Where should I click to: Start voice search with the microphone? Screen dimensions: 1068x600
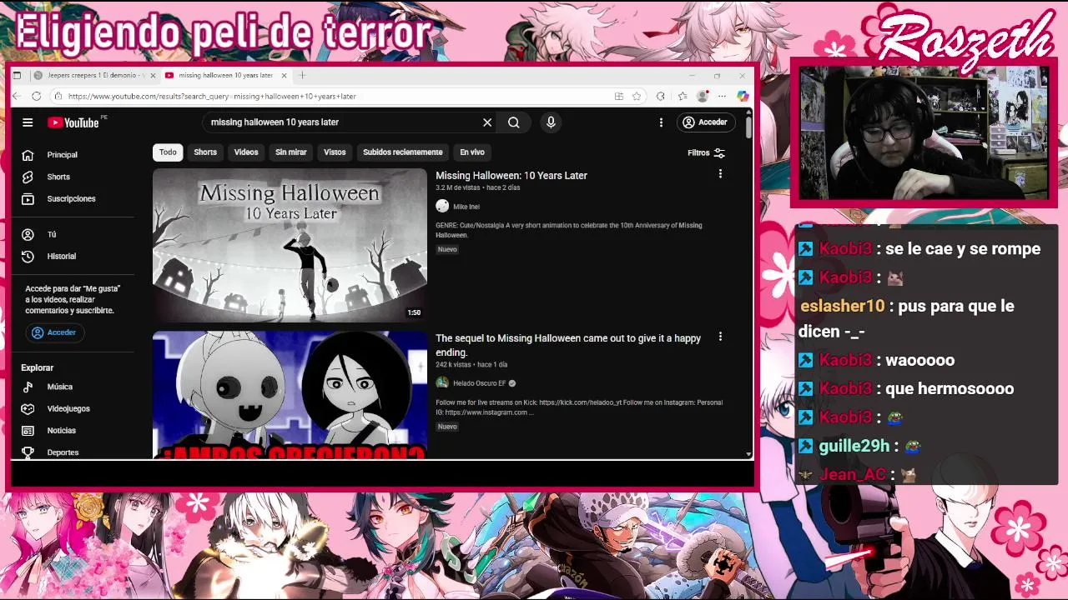(x=551, y=122)
